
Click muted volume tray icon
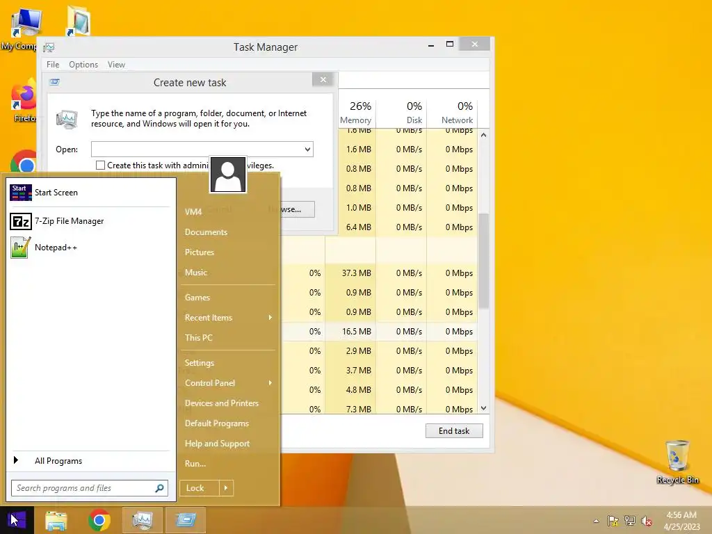click(647, 521)
